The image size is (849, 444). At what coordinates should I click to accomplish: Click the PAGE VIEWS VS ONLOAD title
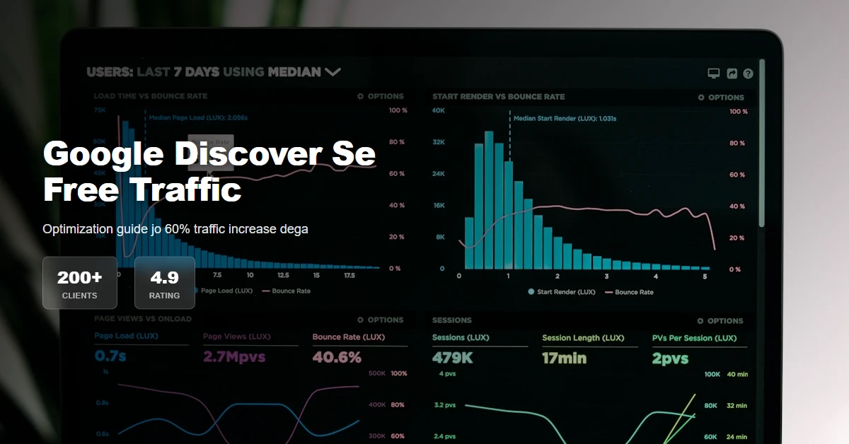click(x=143, y=319)
